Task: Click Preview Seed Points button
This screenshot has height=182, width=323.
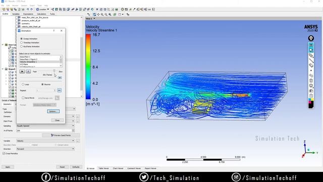Action: pos(61,135)
